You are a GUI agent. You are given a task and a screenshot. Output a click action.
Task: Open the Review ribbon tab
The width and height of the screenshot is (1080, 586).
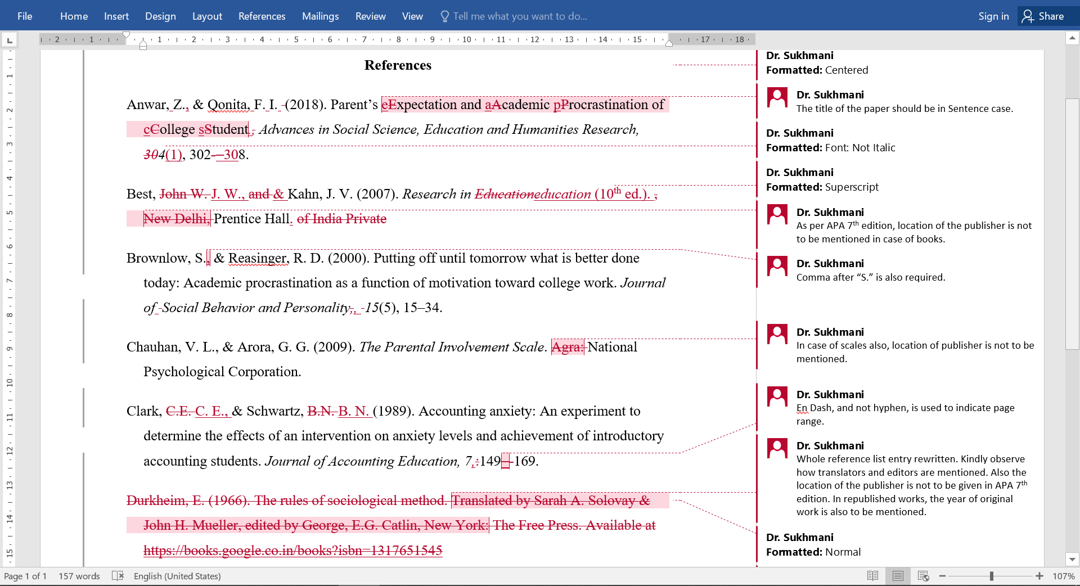[370, 16]
